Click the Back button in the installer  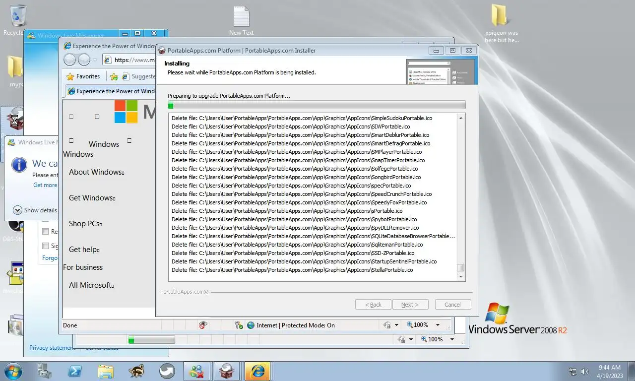pyautogui.click(x=374, y=305)
